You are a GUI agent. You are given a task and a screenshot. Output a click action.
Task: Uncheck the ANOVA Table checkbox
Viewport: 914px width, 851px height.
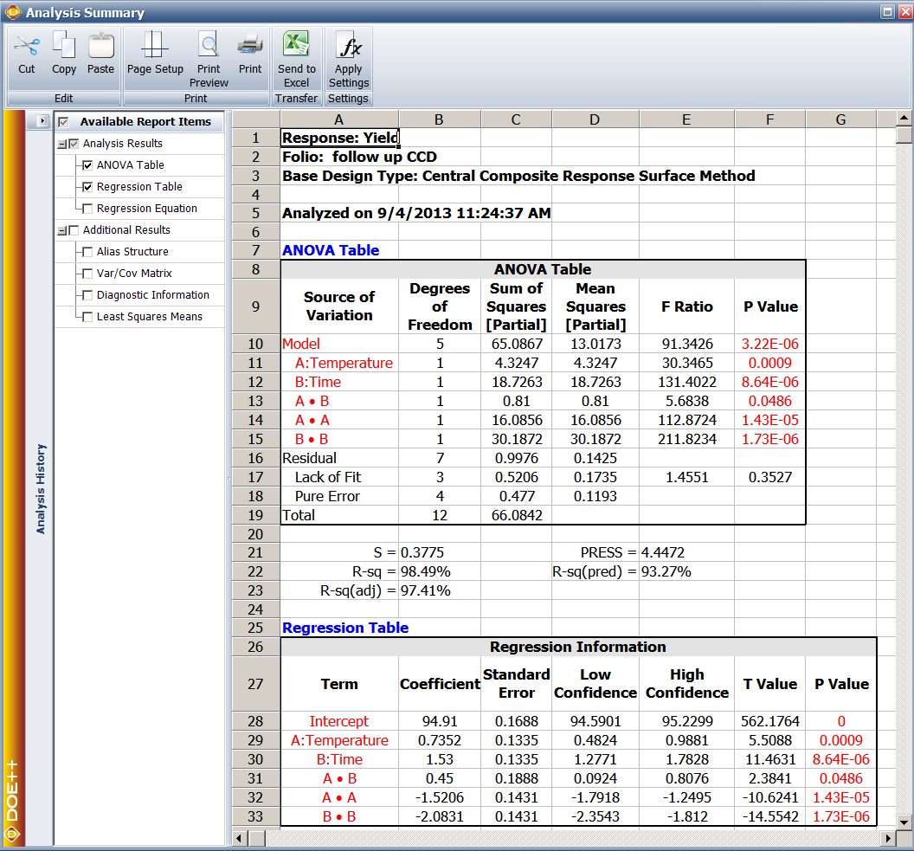point(87,165)
